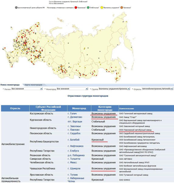Click the green 'Стабильные' legend circle
Screen dimensions: 174x183
click(x=88, y=8)
